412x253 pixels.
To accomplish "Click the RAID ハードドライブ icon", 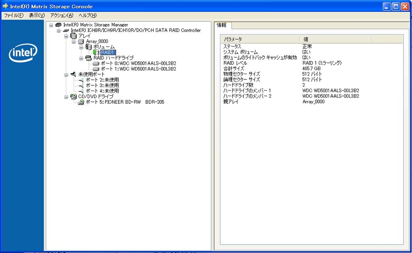I will coord(89,58).
